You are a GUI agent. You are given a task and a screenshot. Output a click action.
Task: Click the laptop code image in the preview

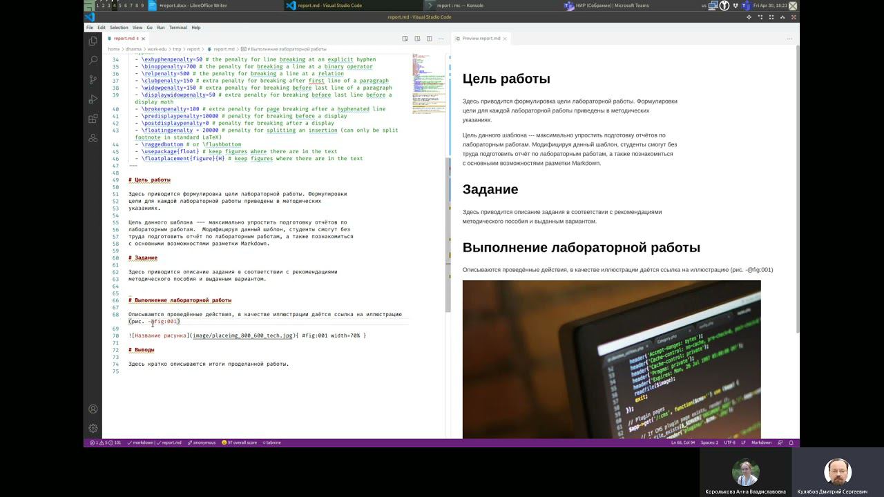click(611, 359)
